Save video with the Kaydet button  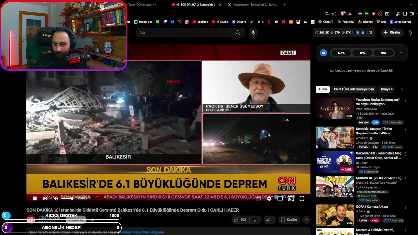coord(289,220)
